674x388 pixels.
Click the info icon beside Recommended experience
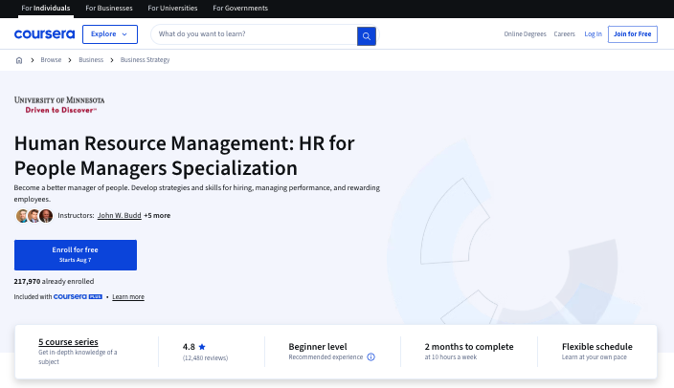[371, 357]
